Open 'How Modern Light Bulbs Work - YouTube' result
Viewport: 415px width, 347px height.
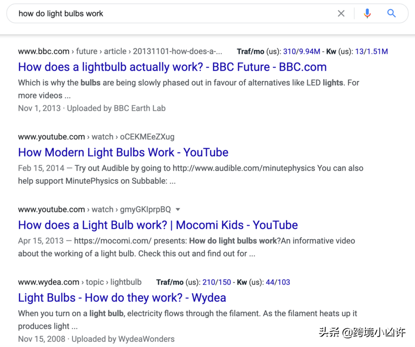pos(123,152)
